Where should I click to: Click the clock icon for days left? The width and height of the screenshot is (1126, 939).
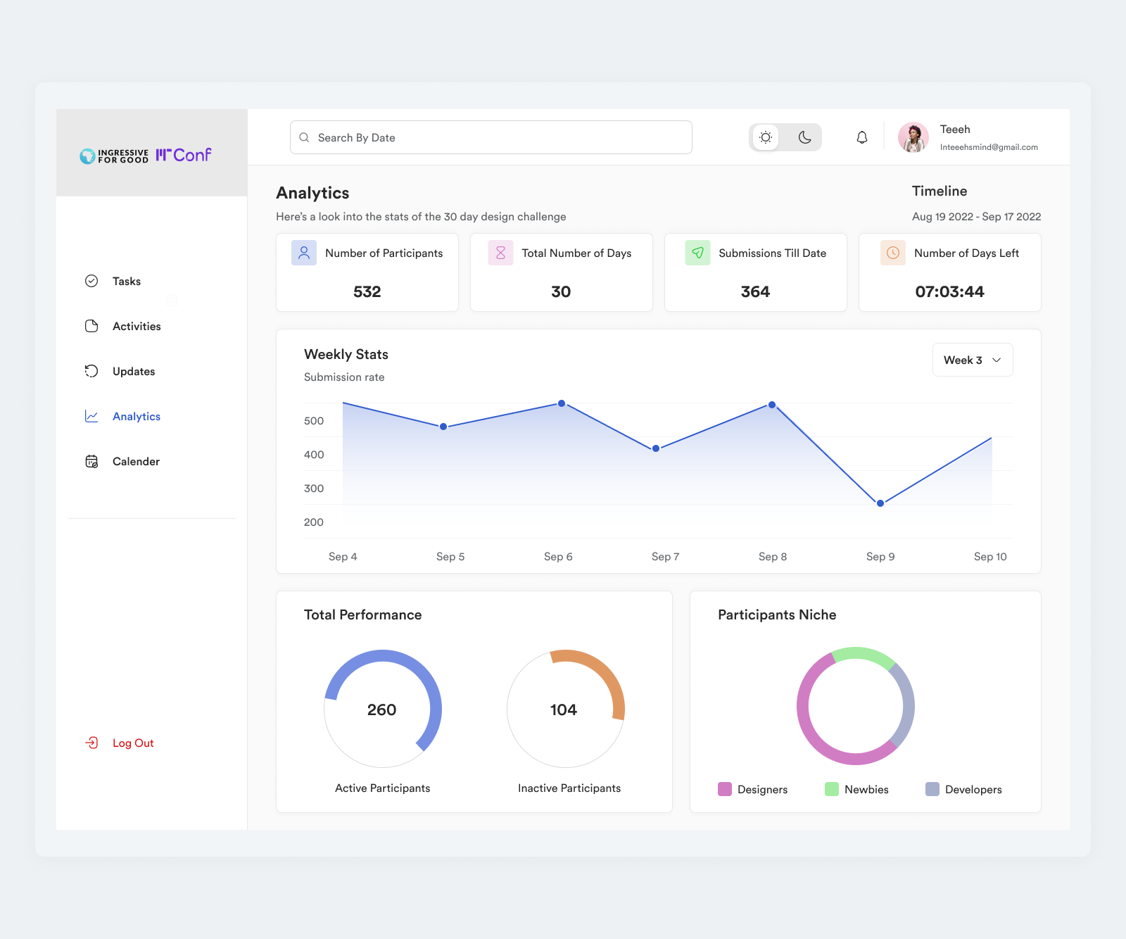(x=893, y=253)
